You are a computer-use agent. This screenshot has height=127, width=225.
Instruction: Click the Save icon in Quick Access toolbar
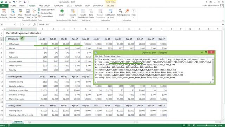[25, 2]
